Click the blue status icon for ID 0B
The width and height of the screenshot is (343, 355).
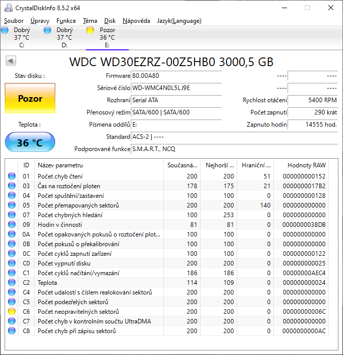pyautogui.click(x=12, y=244)
